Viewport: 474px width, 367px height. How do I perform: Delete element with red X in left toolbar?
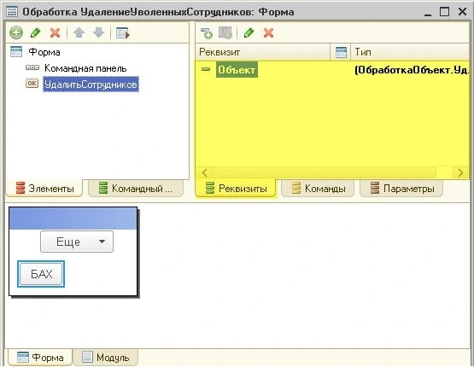[55, 32]
